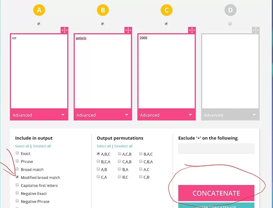Click the yellow B circle badge
273x208 pixels.
[x=103, y=10]
